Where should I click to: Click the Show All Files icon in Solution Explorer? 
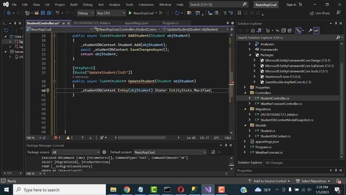click(x=290, y=30)
